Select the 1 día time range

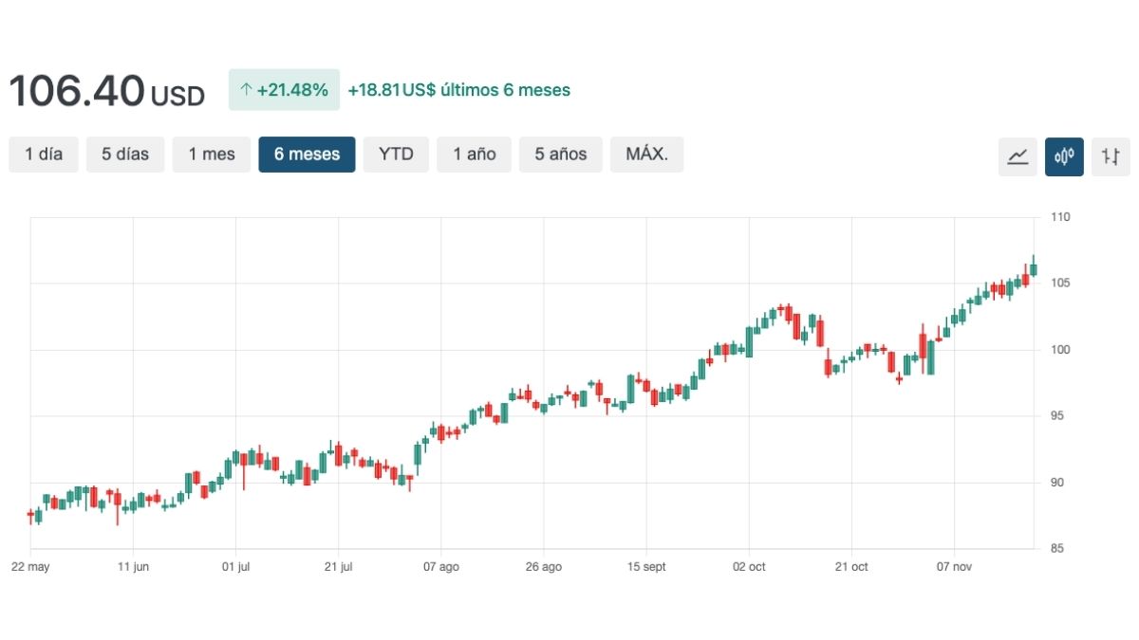[x=44, y=155]
